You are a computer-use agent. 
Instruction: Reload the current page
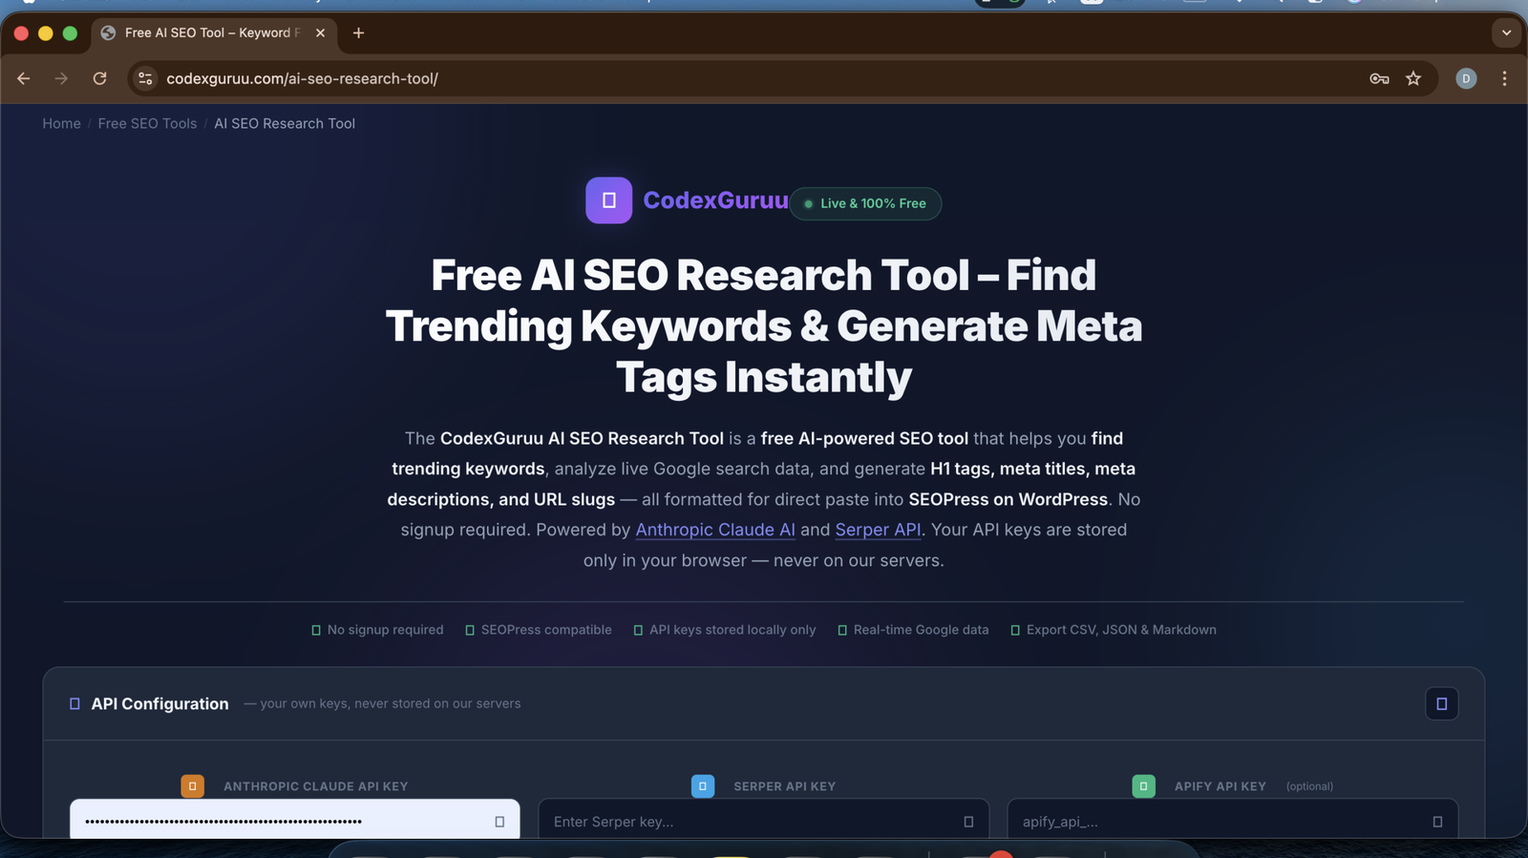click(99, 78)
